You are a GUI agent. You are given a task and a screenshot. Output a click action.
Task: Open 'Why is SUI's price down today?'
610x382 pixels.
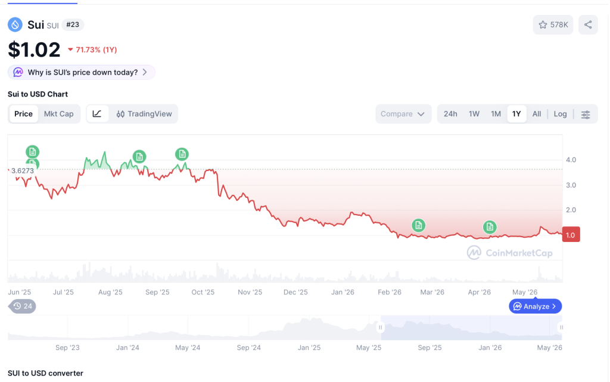click(x=81, y=72)
